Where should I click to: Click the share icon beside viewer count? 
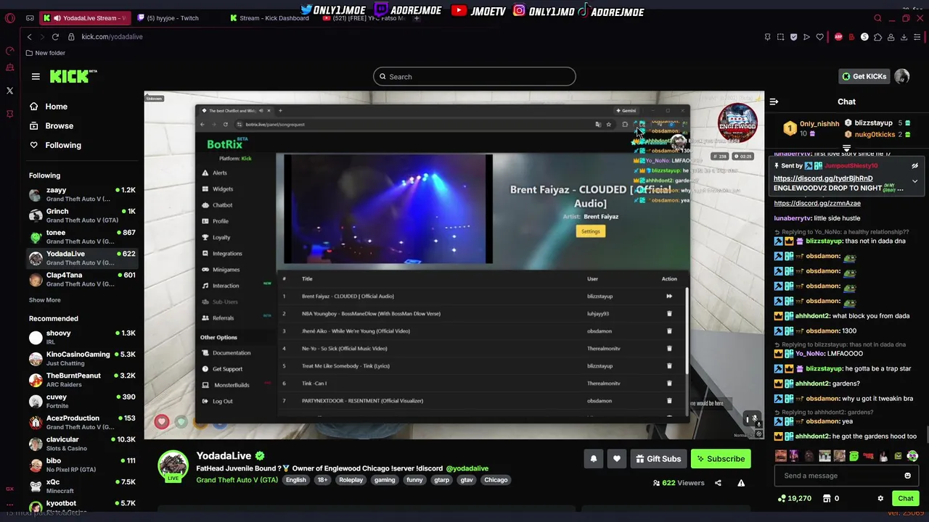point(718,483)
